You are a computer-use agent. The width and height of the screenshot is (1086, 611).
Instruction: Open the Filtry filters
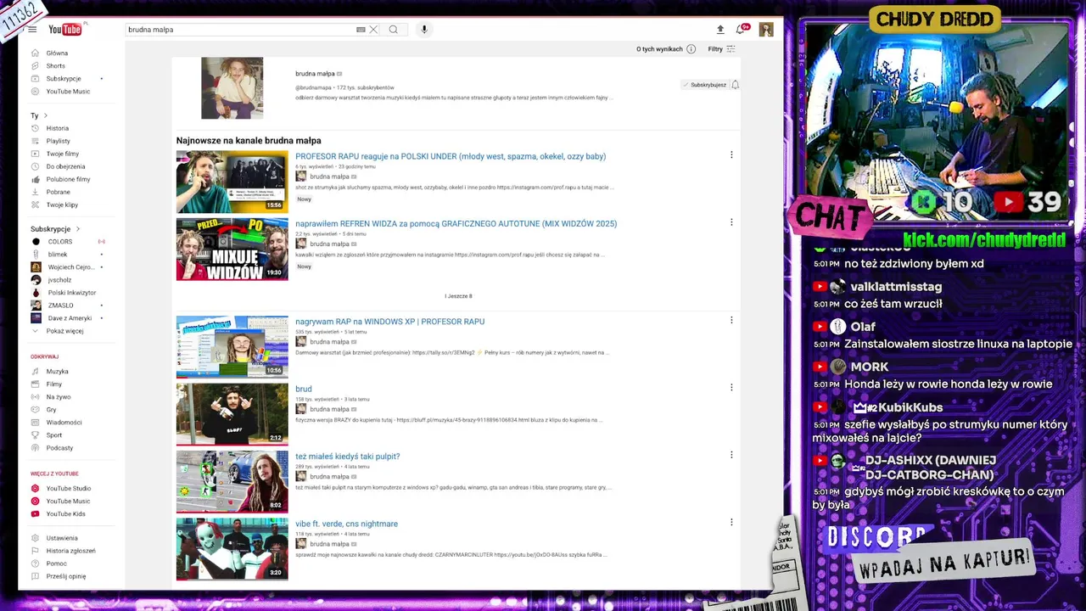coord(722,49)
